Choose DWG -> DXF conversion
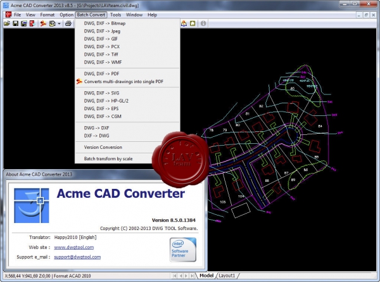Viewport: 380px width, 282px height. point(127,128)
